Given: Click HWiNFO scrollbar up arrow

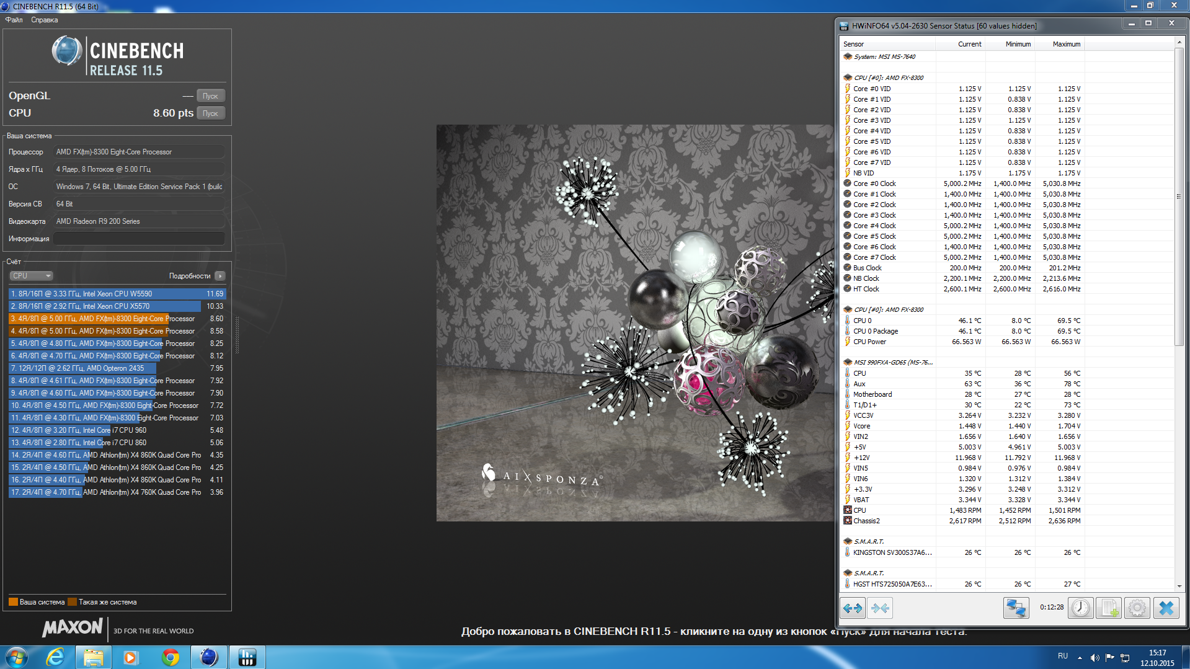Looking at the screenshot, I should click(x=1179, y=43).
